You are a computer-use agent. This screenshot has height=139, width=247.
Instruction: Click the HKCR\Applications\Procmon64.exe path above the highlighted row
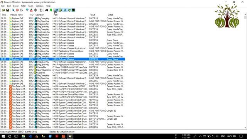tap(68, 51)
